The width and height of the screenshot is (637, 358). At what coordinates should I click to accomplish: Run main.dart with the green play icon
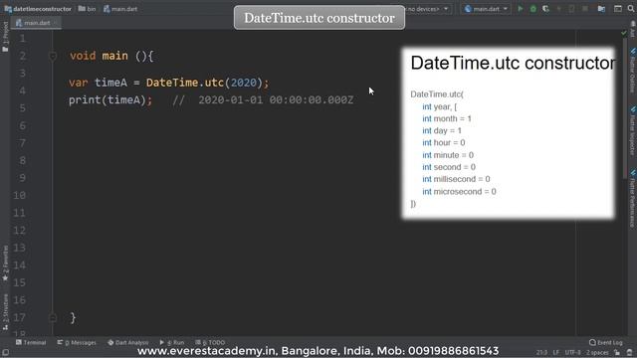point(520,9)
